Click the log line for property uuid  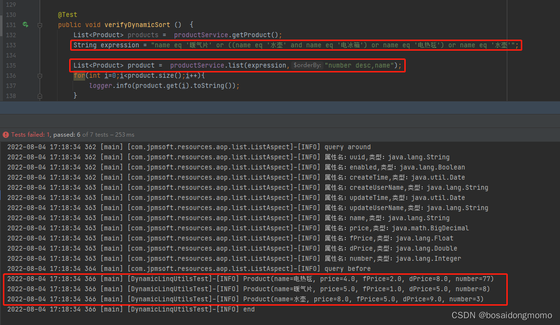coord(228,157)
